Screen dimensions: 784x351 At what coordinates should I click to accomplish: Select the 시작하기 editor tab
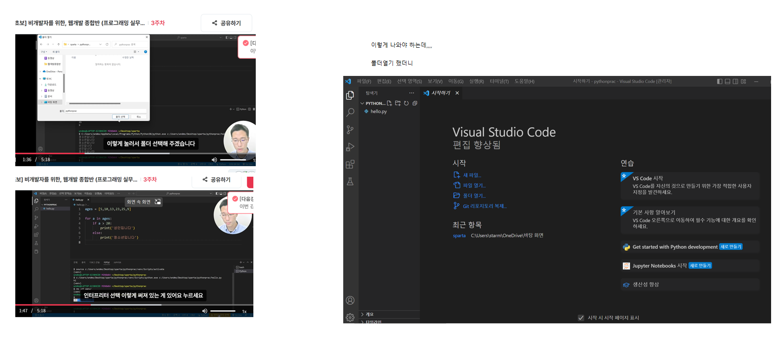click(x=441, y=93)
